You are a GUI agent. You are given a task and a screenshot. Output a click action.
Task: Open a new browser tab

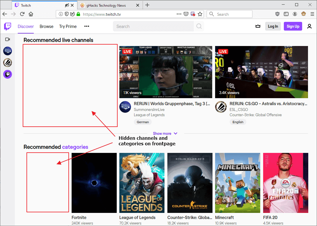[147, 5]
